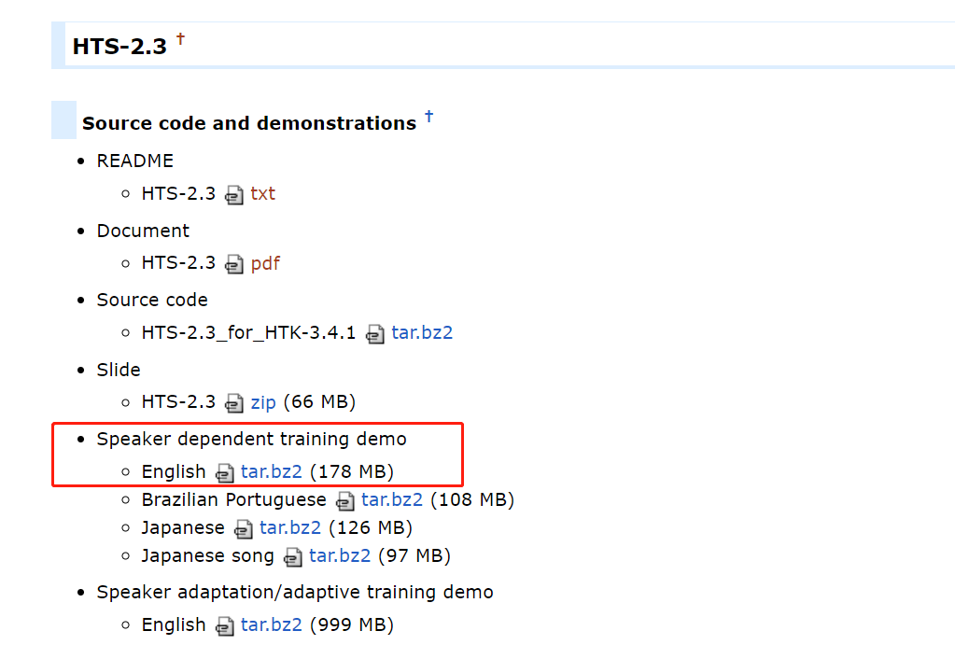The height and width of the screenshot is (645, 955).
Task: Click the file icon beside Slide zip
Action: pos(233,404)
